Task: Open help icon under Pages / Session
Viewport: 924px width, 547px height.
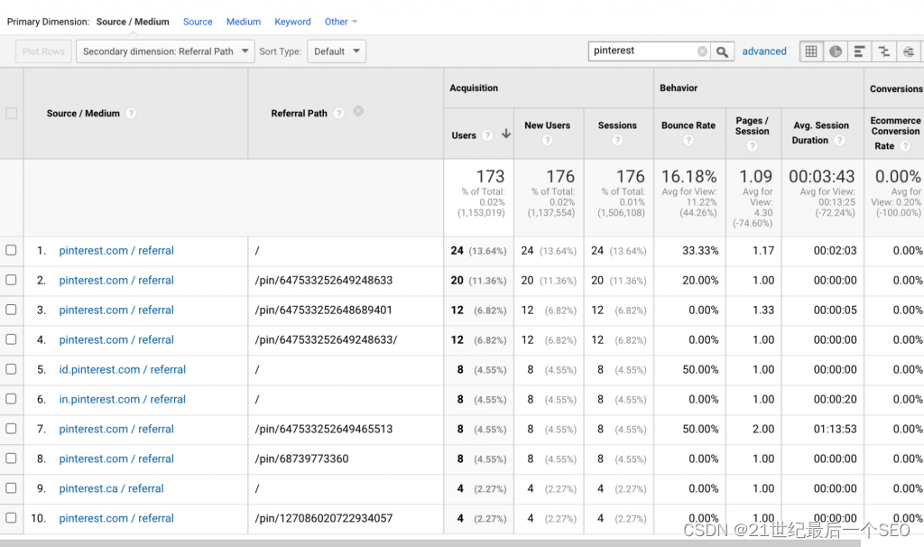Action: tap(752, 145)
